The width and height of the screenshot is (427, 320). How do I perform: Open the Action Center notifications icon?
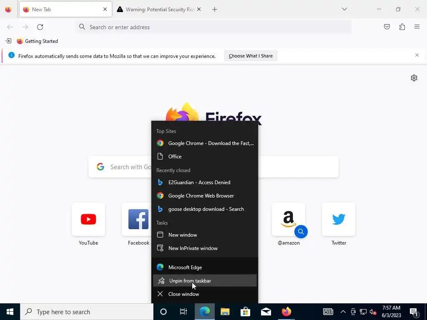tap(413, 312)
